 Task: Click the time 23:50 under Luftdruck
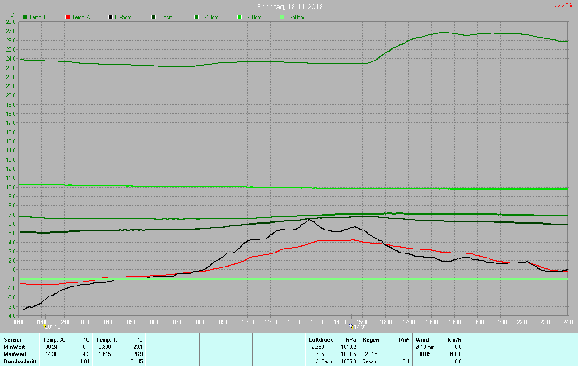coord(318,347)
